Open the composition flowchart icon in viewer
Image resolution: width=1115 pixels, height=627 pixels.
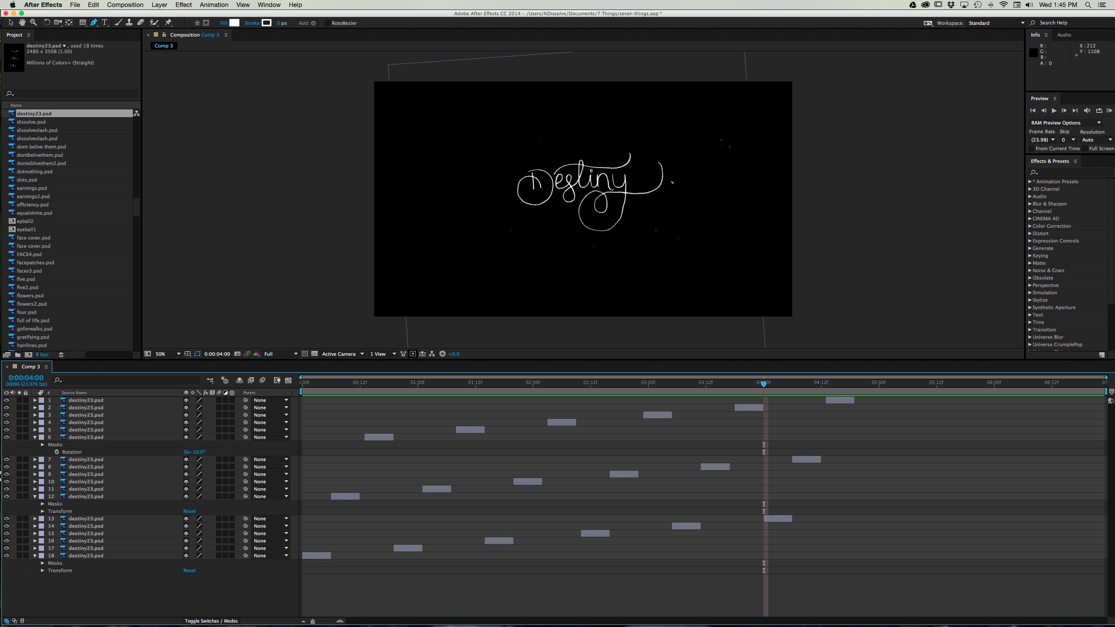click(x=432, y=354)
